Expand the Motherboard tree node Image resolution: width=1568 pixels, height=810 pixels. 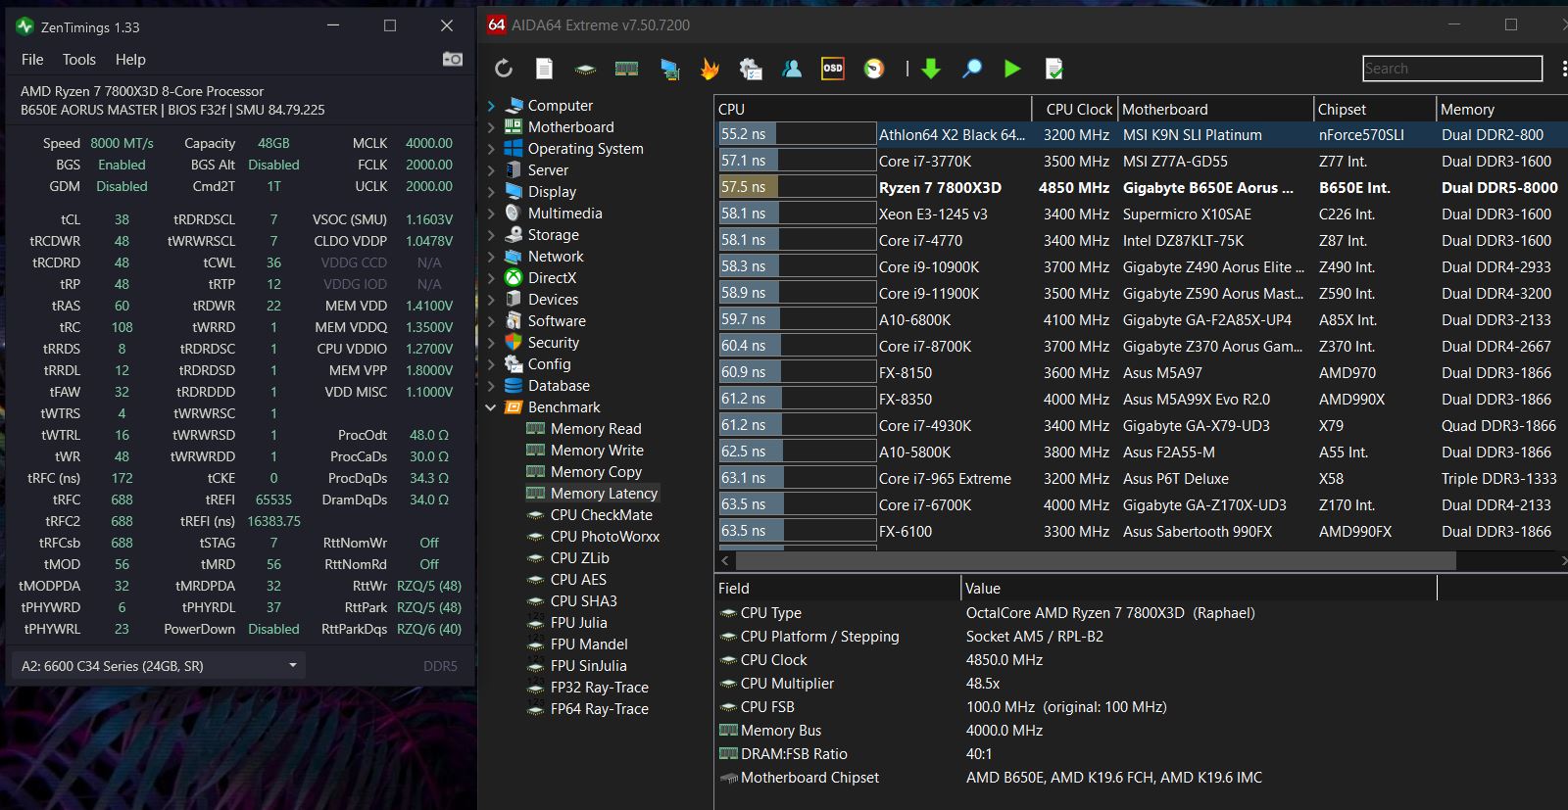pos(492,127)
